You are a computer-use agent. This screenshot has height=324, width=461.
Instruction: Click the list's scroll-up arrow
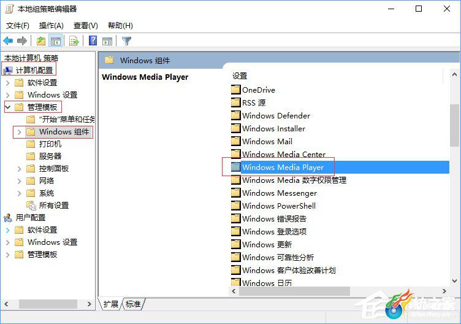coord(454,75)
